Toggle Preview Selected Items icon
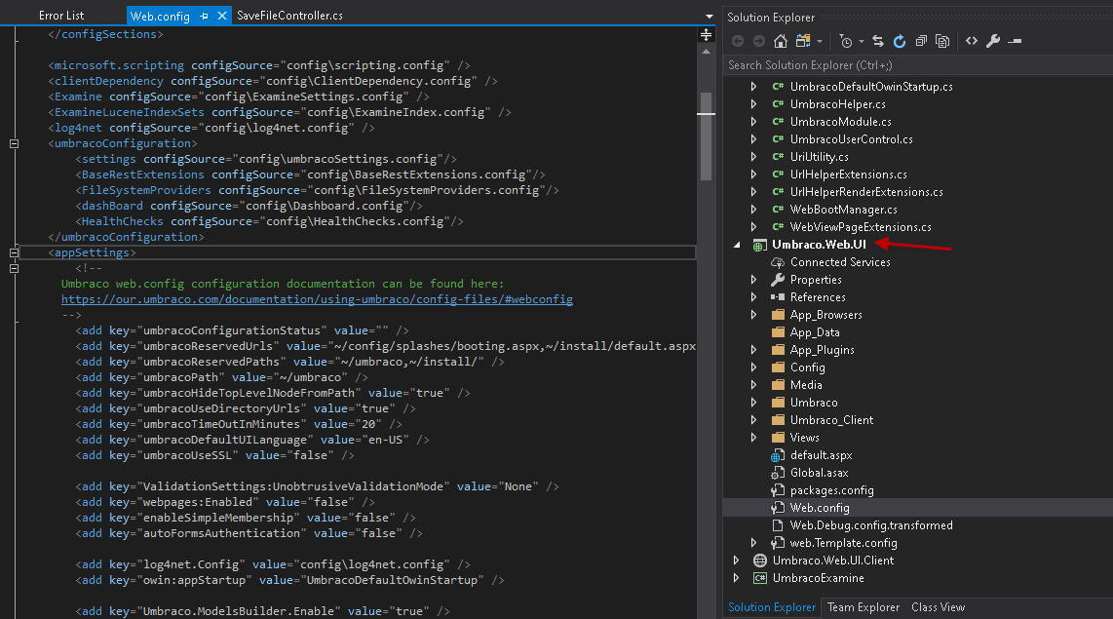 1015,41
